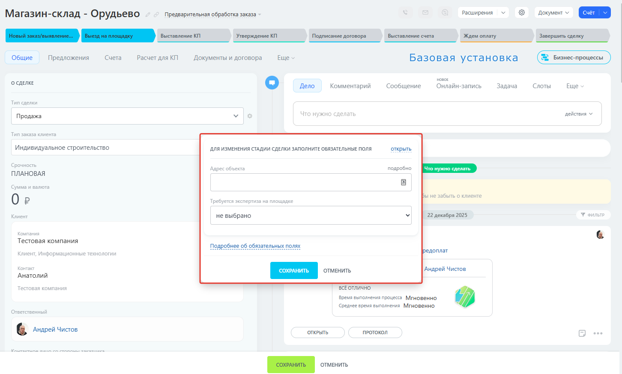622x374 pixels.
Task: Click the blue timeline chat icon
Action: pyautogui.click(x=272, y=83)
